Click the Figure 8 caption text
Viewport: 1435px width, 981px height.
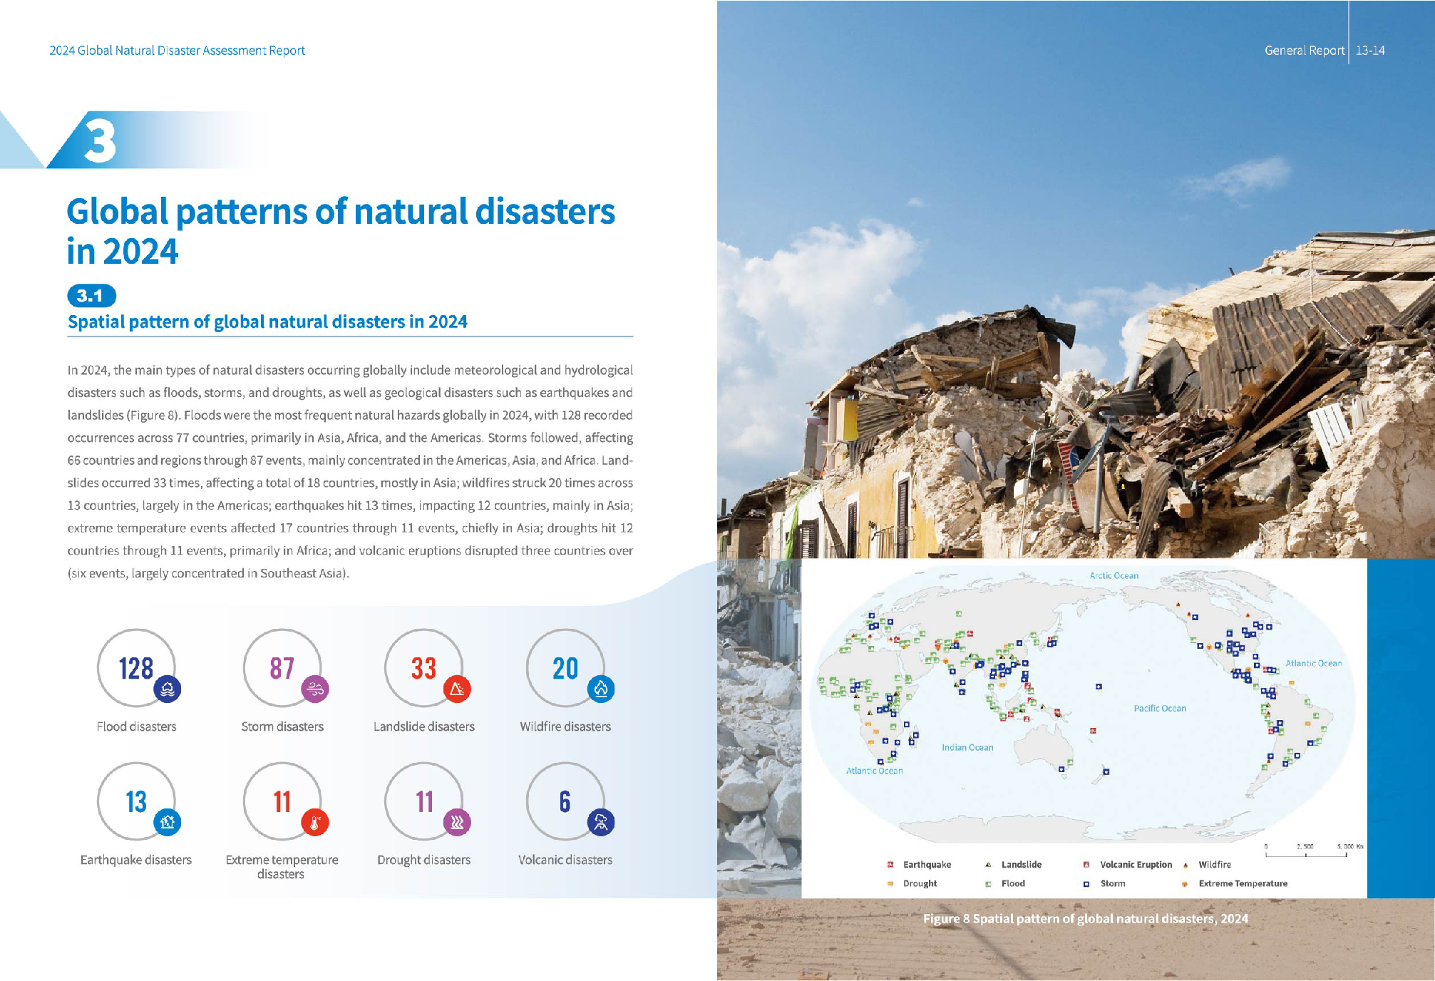point(1085,919)
